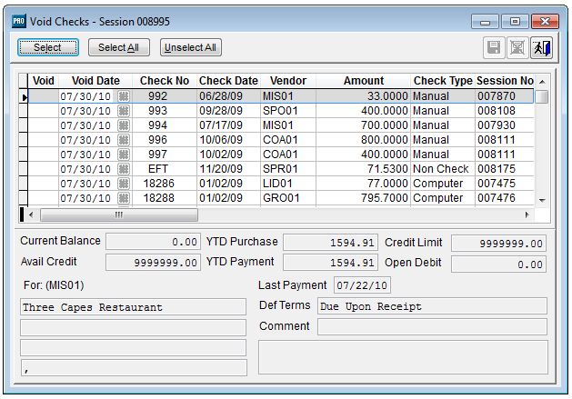The height and width of the screenshot is (399, 572).
Task: Click the Select button
Action: click(x=48, y=47)
